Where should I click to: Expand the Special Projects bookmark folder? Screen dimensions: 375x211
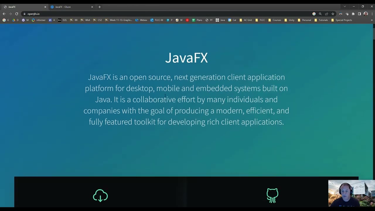point(342,20)
